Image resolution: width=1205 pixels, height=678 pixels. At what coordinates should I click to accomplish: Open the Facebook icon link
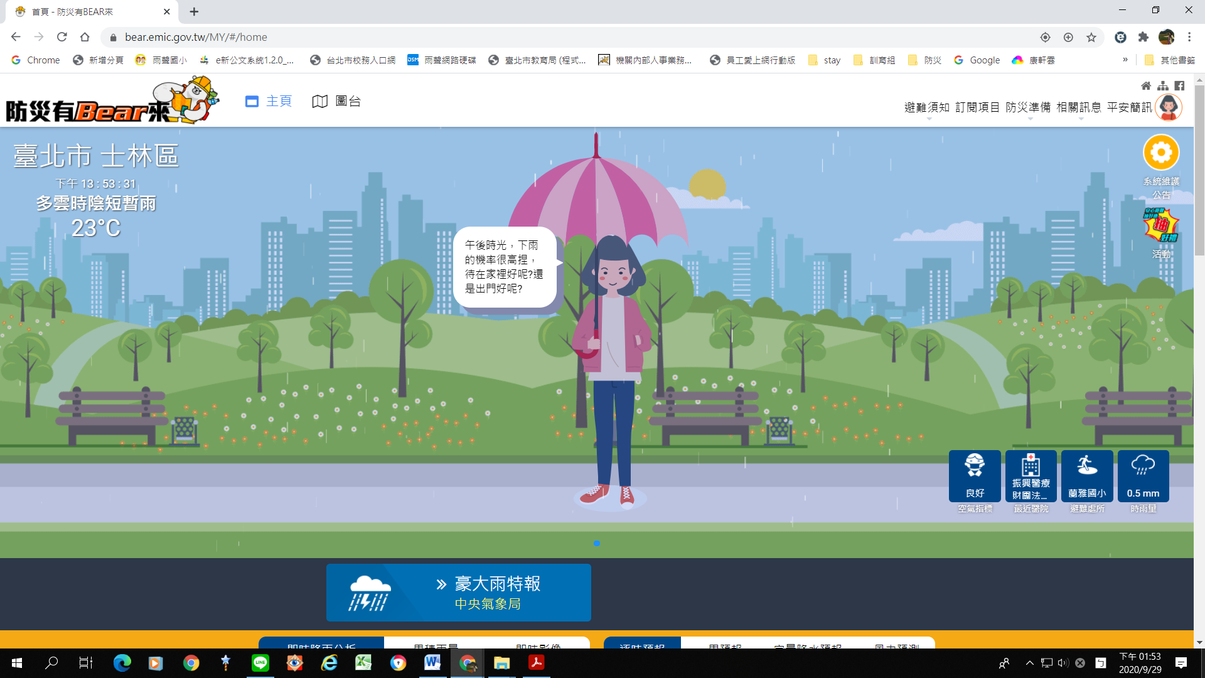(x=1179, y=85)
